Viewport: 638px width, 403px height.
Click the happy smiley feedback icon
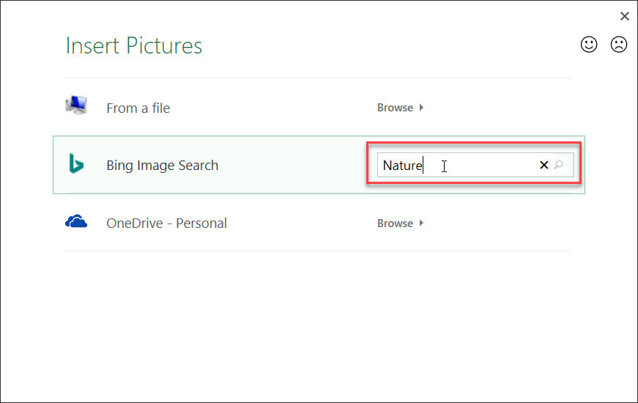coord(589,45)
